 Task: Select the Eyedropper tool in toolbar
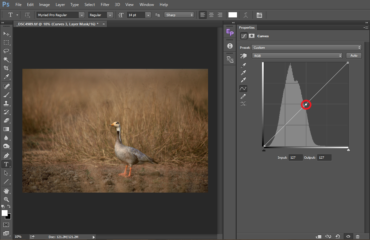pos(6,77)
